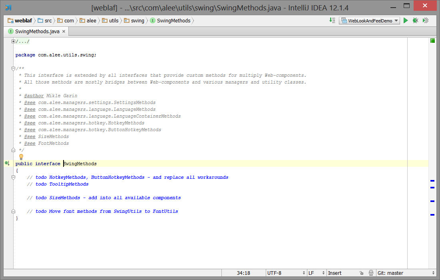440x280 pixels.
Task: Toggle the read-only lock icon in status bar
Action: click(361, 273)
